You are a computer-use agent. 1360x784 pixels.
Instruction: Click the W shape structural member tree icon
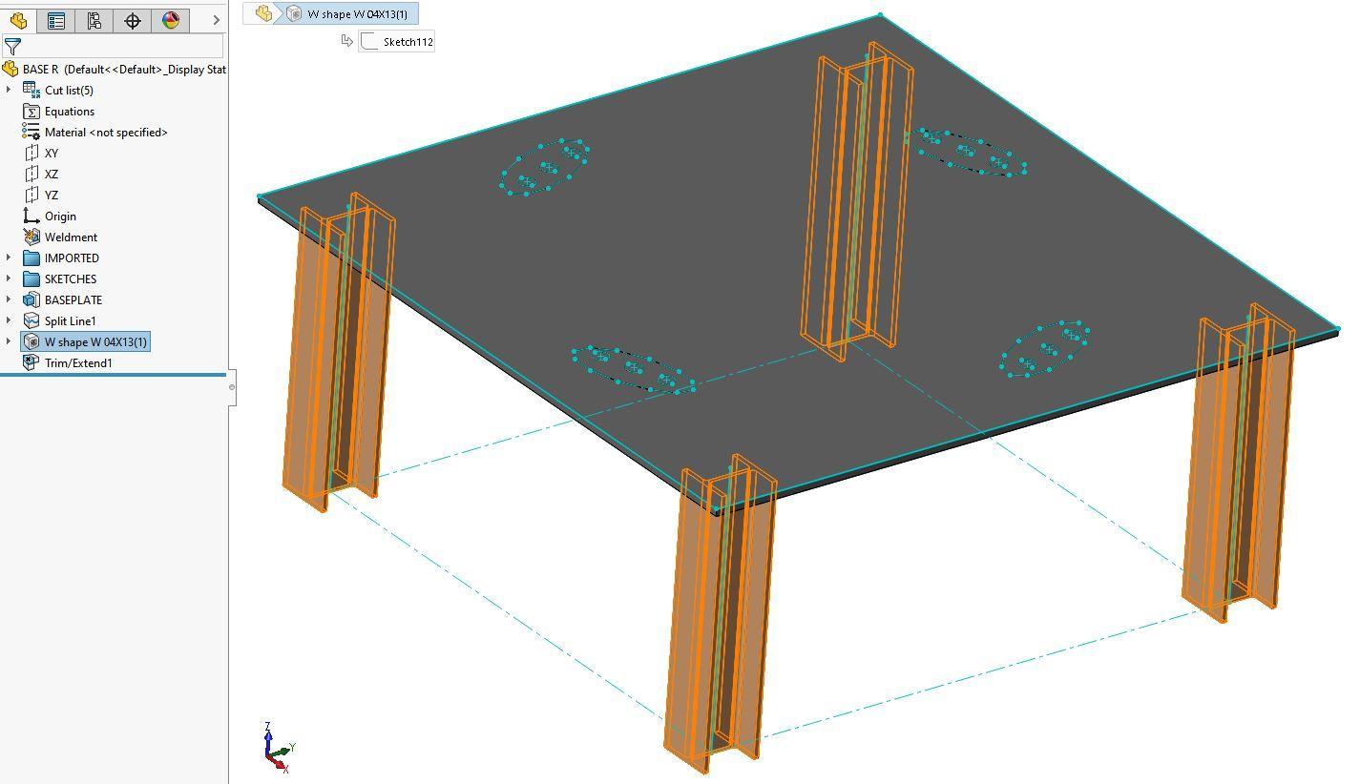coord(31,341)
